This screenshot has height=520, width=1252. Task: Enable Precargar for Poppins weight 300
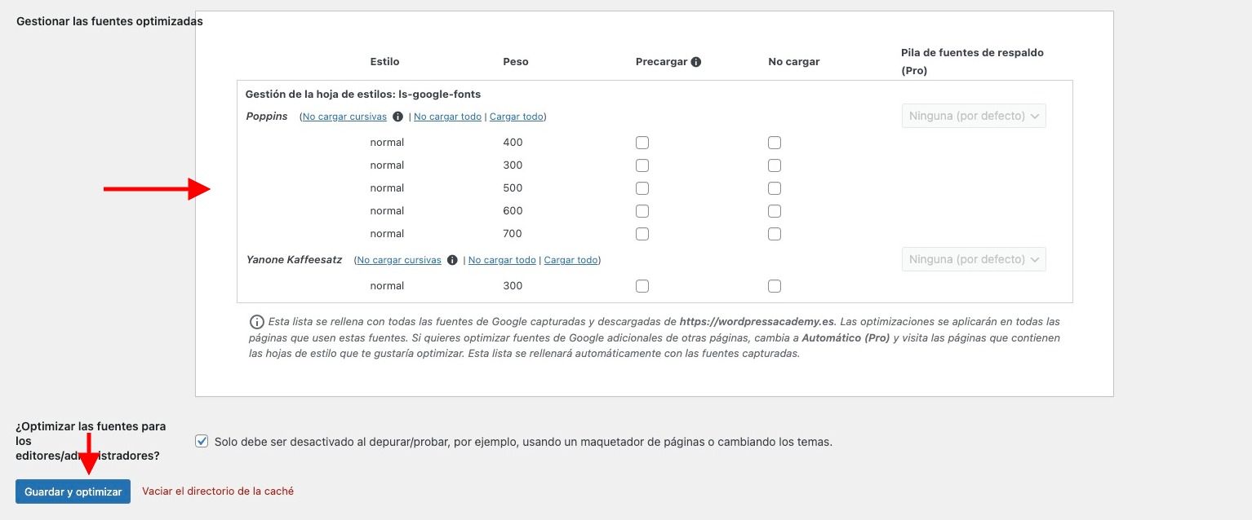pos(642,165)
